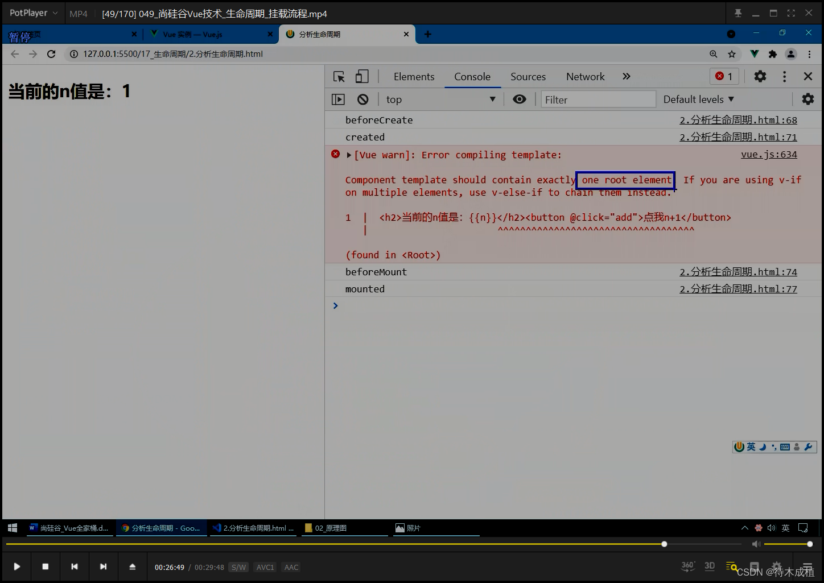Open Chrome three-dot menu
824x583 pixels.
810,54
